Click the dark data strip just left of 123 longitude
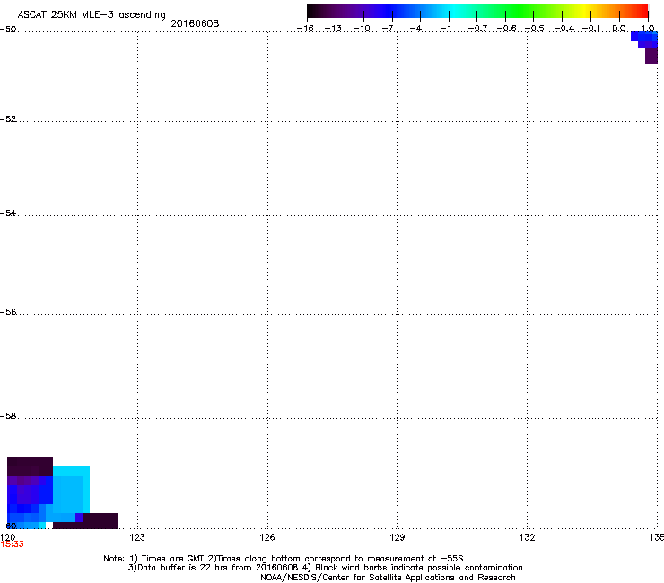The width and height of the screenshot is (664, 583). (100, 521)
